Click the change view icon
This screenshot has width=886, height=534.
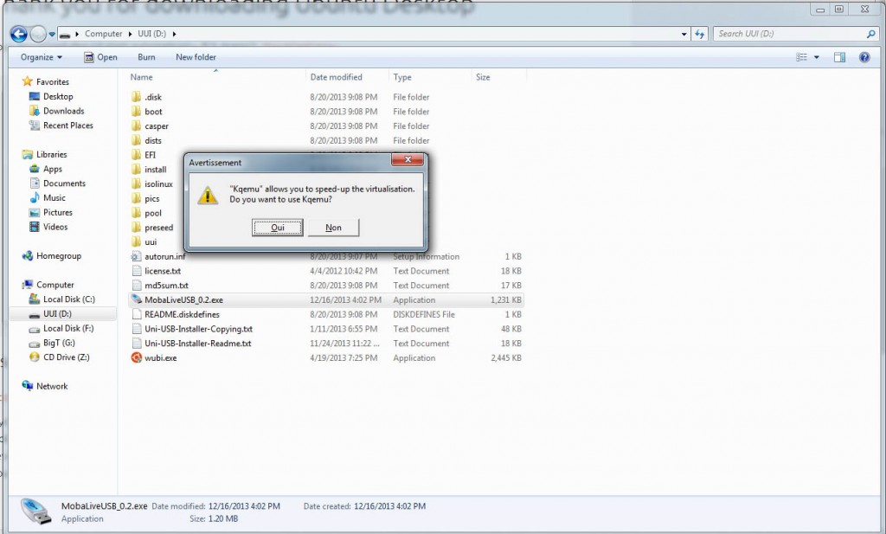click(x=801, y=57)
